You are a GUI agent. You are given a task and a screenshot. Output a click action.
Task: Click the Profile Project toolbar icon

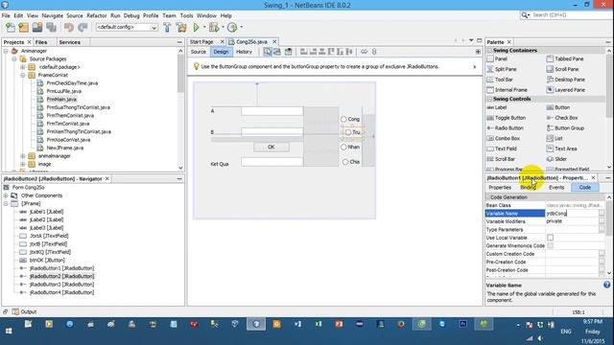tap(232, 28)
